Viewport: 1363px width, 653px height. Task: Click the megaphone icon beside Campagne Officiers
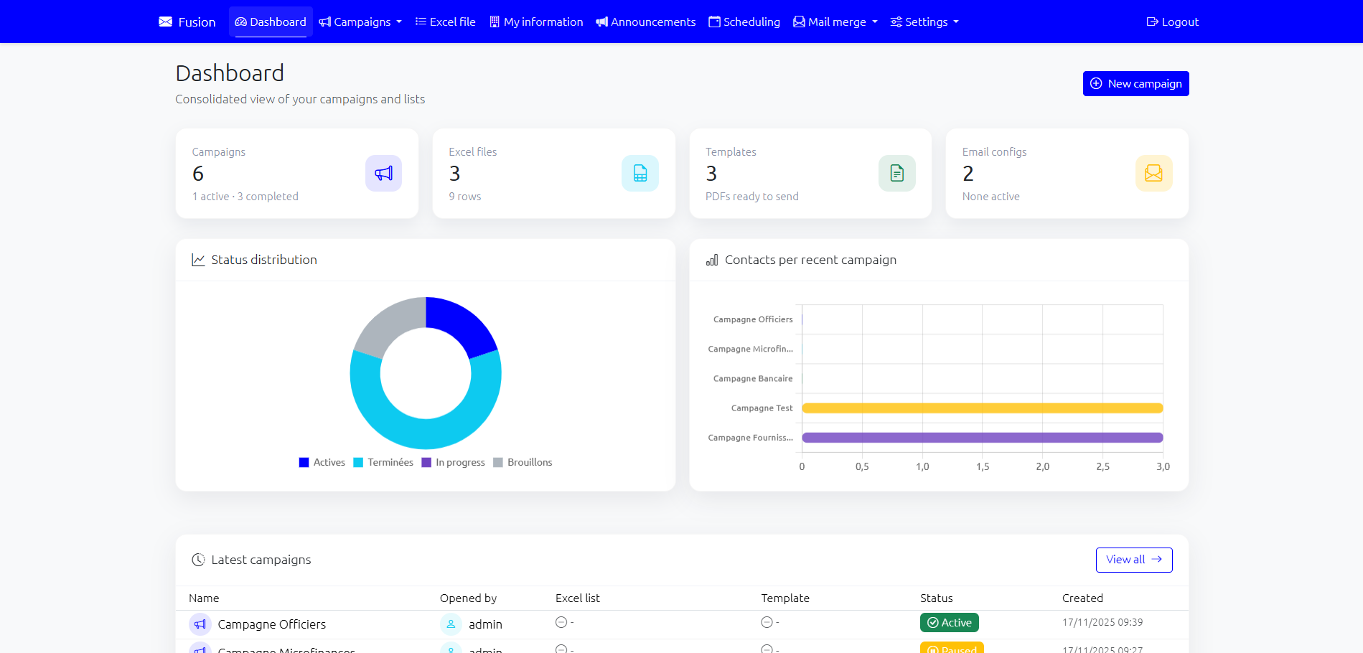(200, 624)
